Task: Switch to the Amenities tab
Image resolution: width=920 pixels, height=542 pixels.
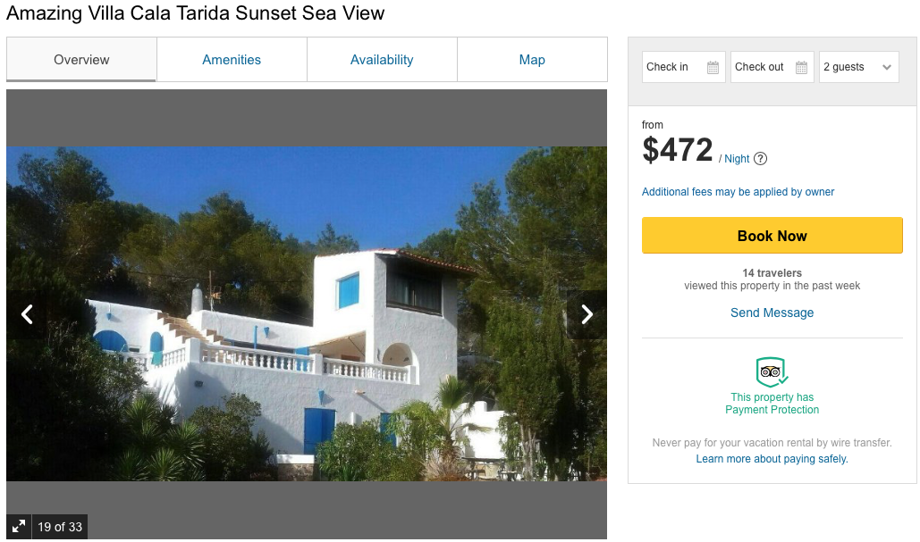Action: [232, 60]
